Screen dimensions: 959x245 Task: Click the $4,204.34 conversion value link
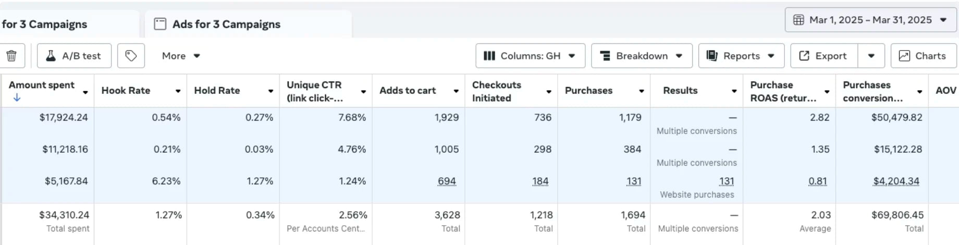[x=896, y=181]
